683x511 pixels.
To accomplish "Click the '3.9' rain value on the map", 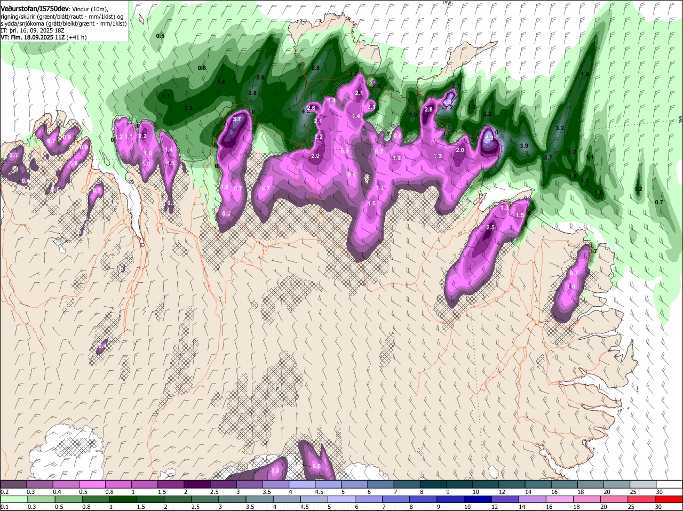I will click(x=524, y=146).
